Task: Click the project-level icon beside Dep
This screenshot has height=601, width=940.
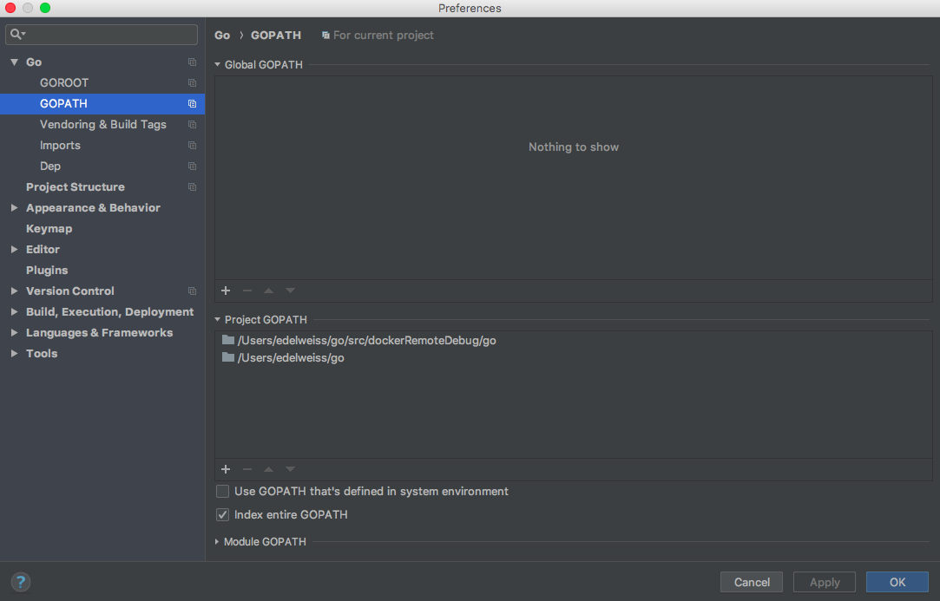Action: 192,166
